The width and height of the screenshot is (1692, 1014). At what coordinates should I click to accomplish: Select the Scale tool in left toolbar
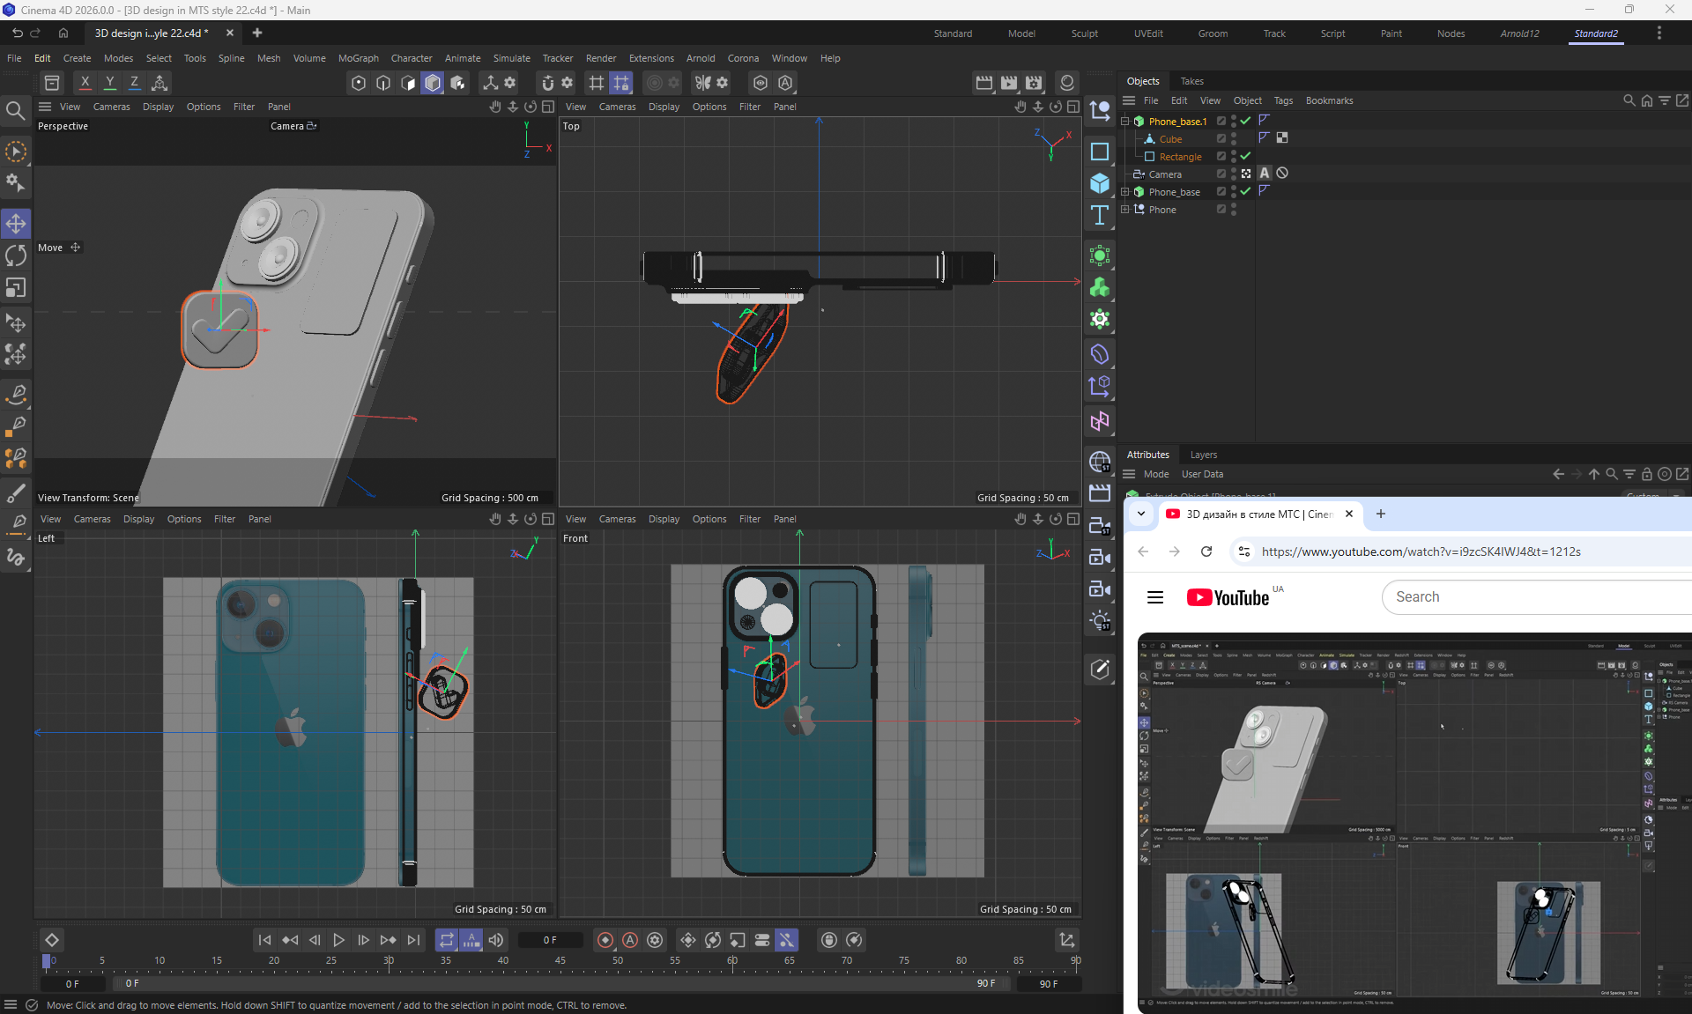(16, 288)
